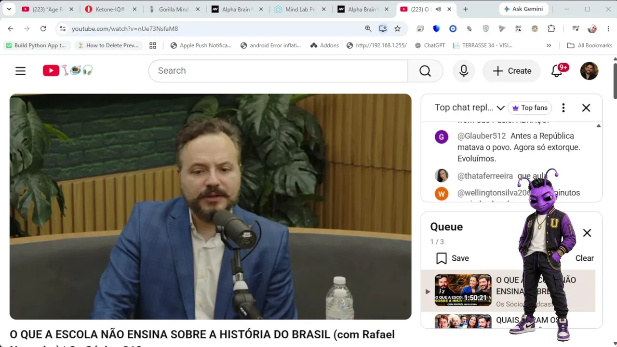Screen dimensions: 617x347
Task: Open android Error inflati bookmark
Action: coord(270,45)
